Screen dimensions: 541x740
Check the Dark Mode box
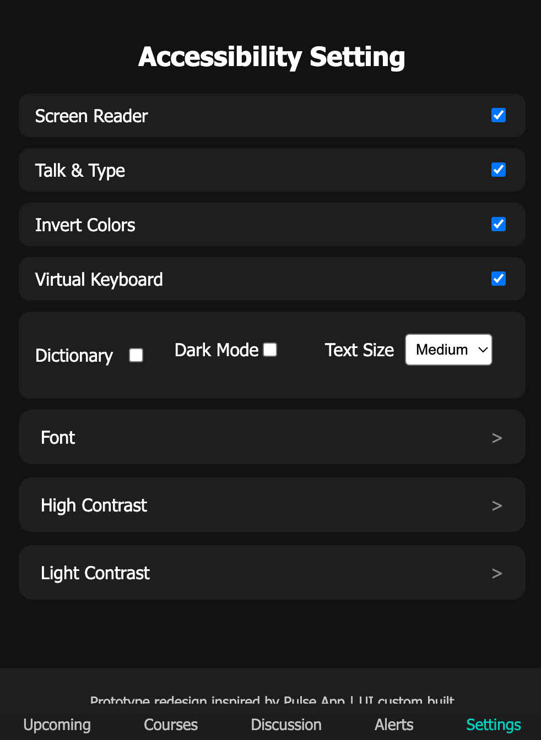[269, 349]
